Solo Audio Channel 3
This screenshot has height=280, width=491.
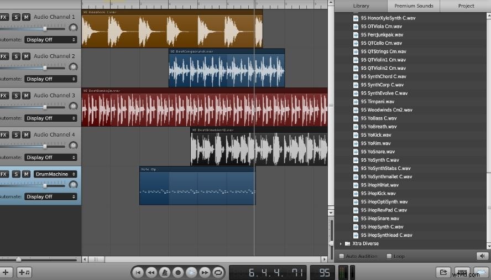point(16,95)
